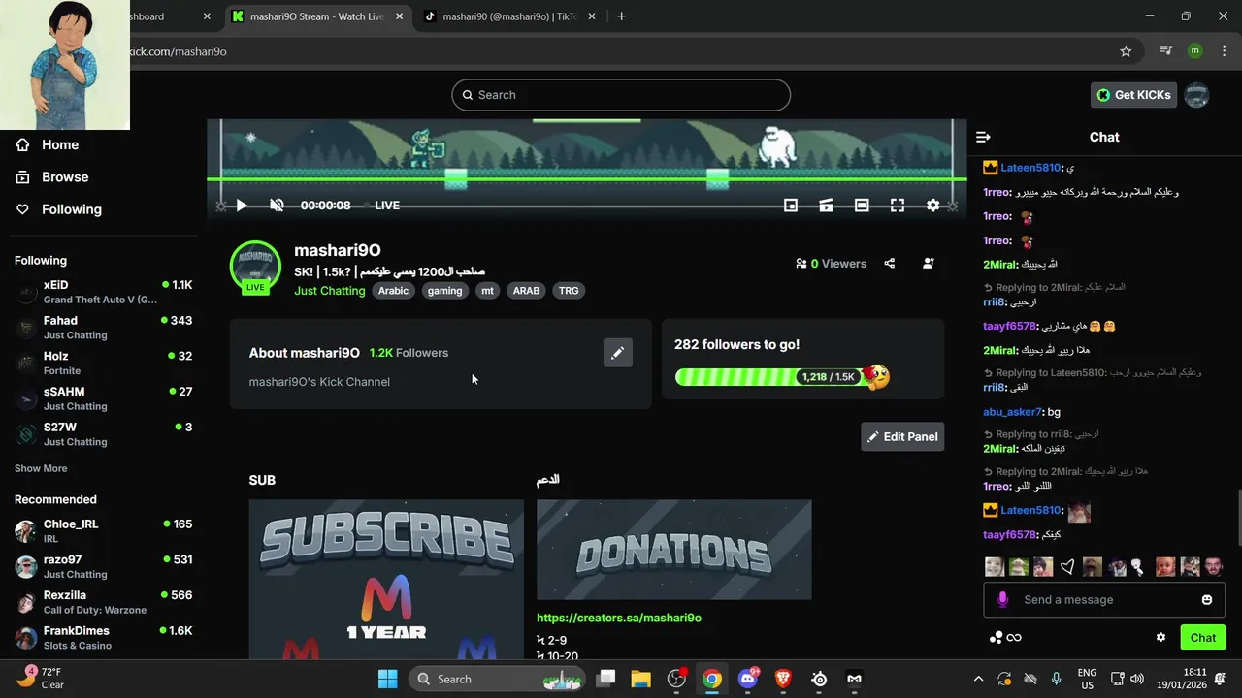
Task: Open the profile avatar menu
Action: point(1197,95)
